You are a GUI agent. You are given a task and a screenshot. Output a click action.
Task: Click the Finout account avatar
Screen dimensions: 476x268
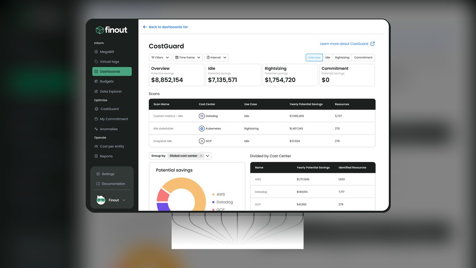(x=101, y=200)
